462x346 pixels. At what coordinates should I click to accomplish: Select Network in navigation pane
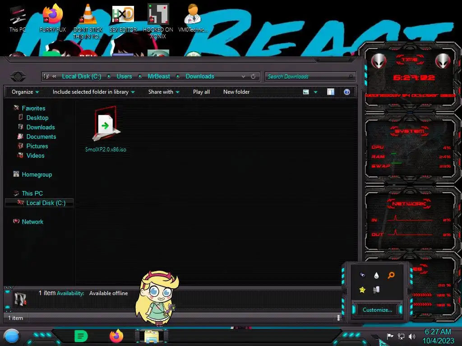[32, 222]
